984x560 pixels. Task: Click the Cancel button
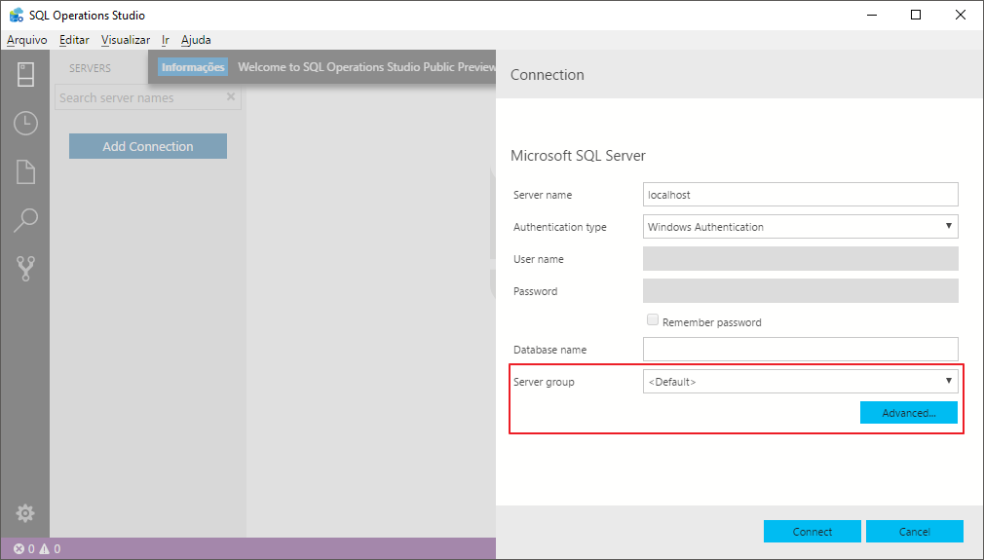click(915, 531)
